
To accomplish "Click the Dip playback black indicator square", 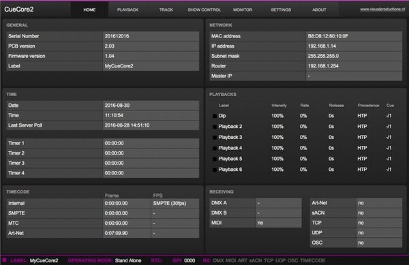I will pos(215,116).
